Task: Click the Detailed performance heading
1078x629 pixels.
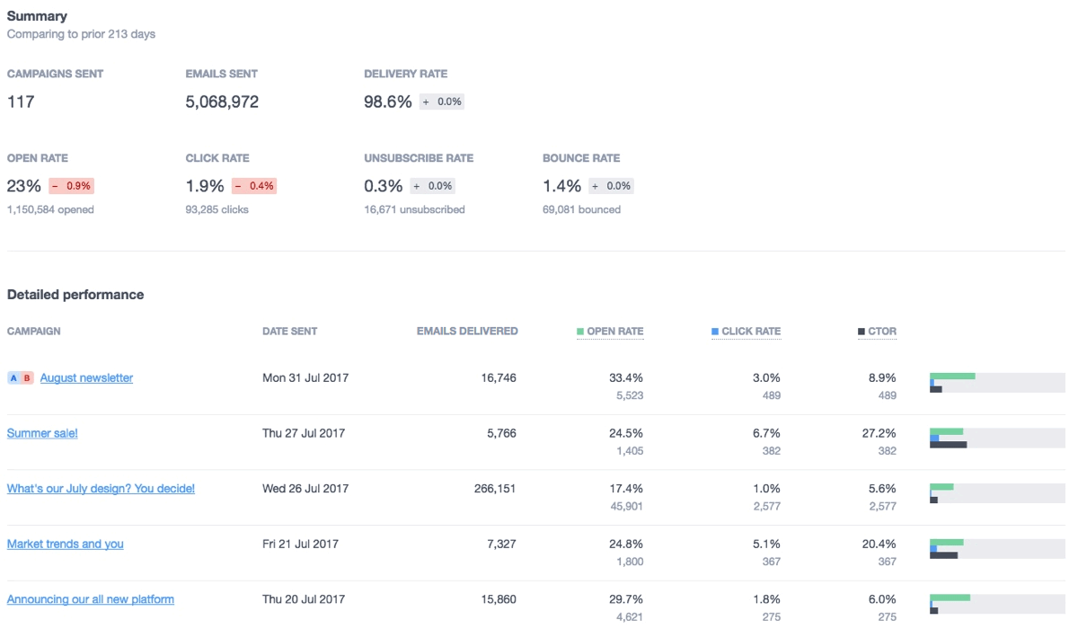Action: click(x=75, y=295)
